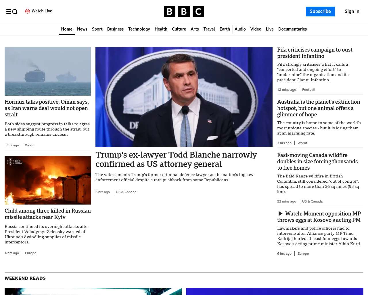
Task: Click the play icon beside Kosovo headline
Action: [280, 213]
